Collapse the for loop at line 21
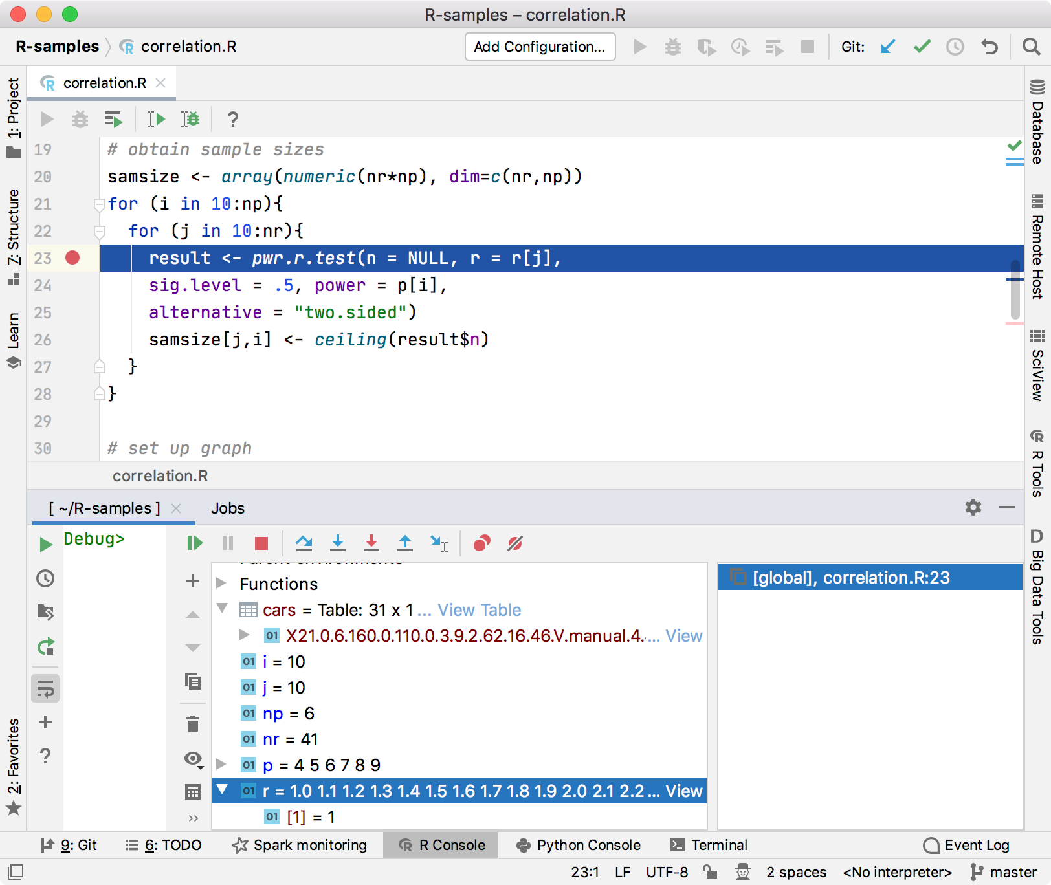This screenshot has width=1051, height=885. (x=99, y=204)
